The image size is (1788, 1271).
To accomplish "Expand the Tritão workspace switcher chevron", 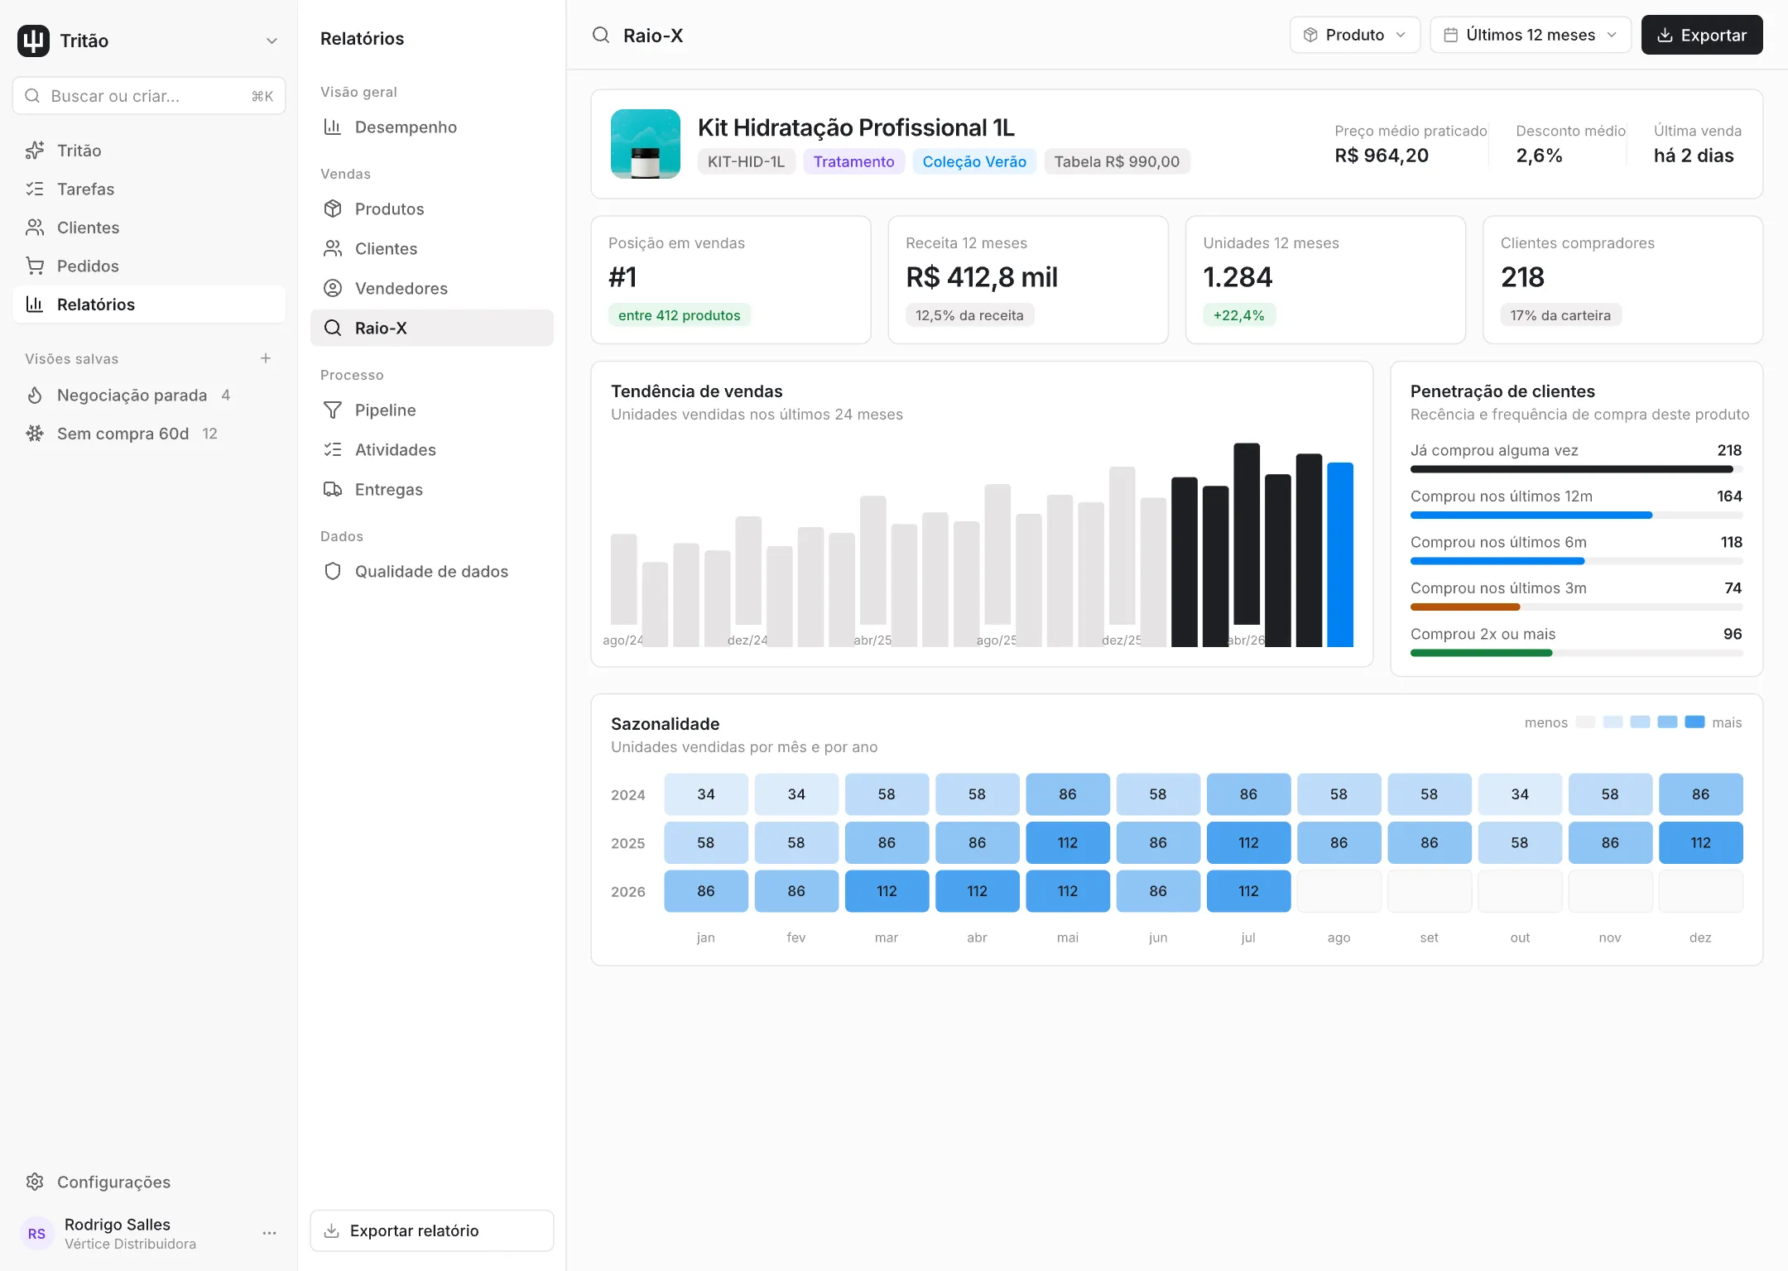I will (x=272, y=41).
